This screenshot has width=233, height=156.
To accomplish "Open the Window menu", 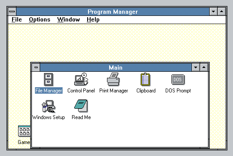I will click(69, 19).
